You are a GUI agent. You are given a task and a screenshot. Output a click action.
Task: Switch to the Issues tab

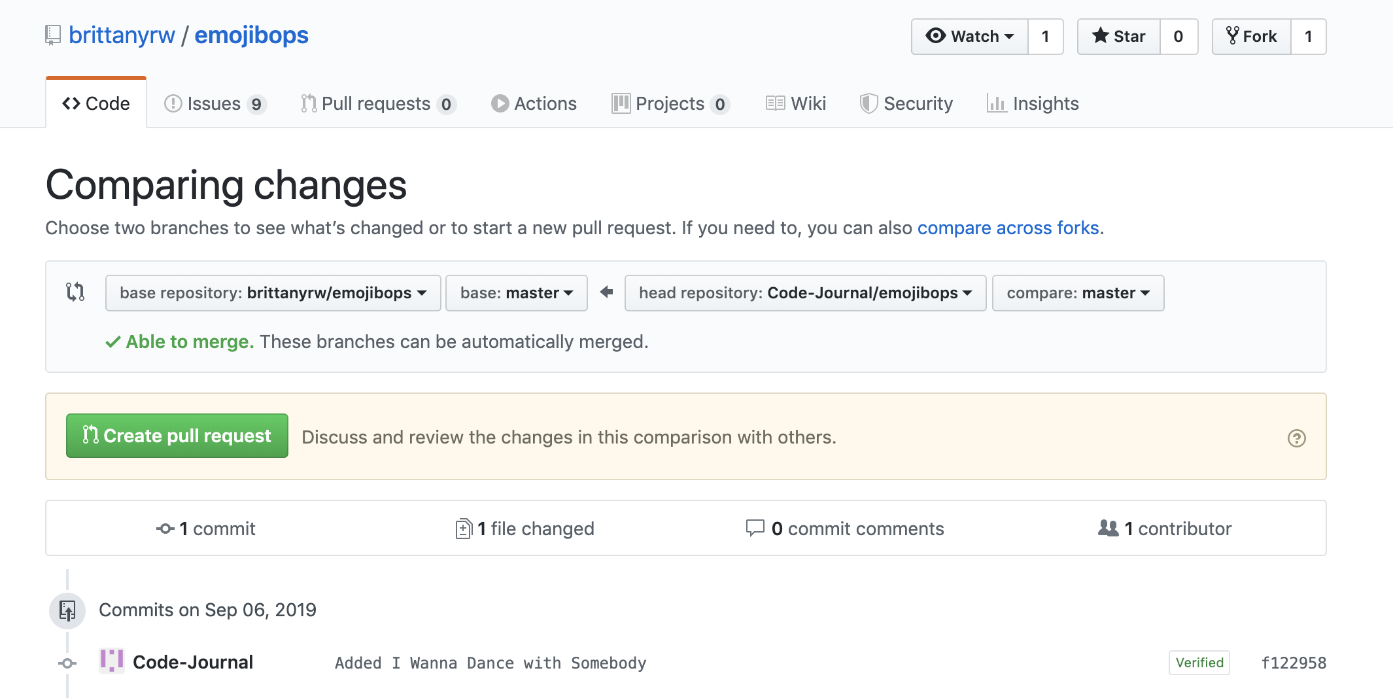point(215,103)
